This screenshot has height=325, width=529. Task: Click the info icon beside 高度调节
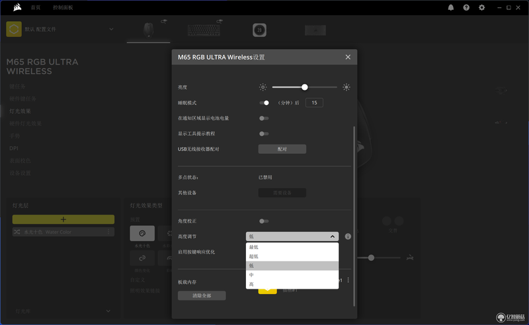point(348,236)
